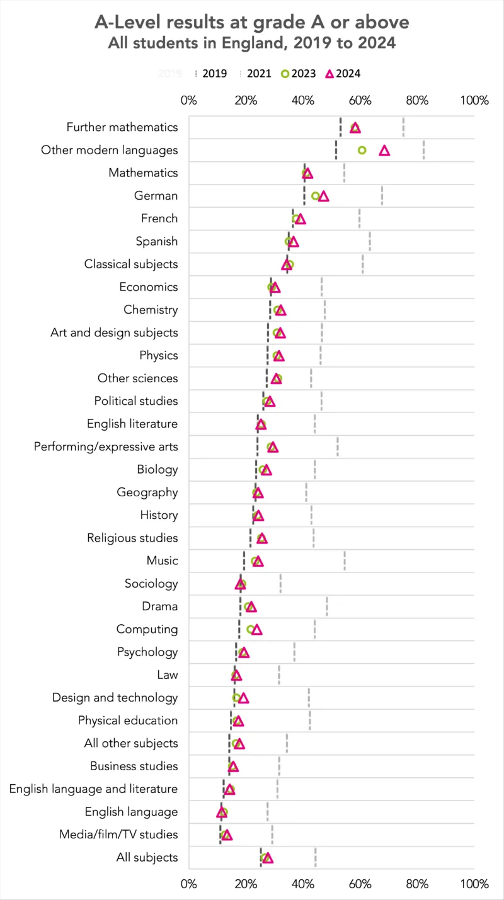
Task: Click the 2019 dark dashed marker for Mathematics
Action: [x=304, y=173]
